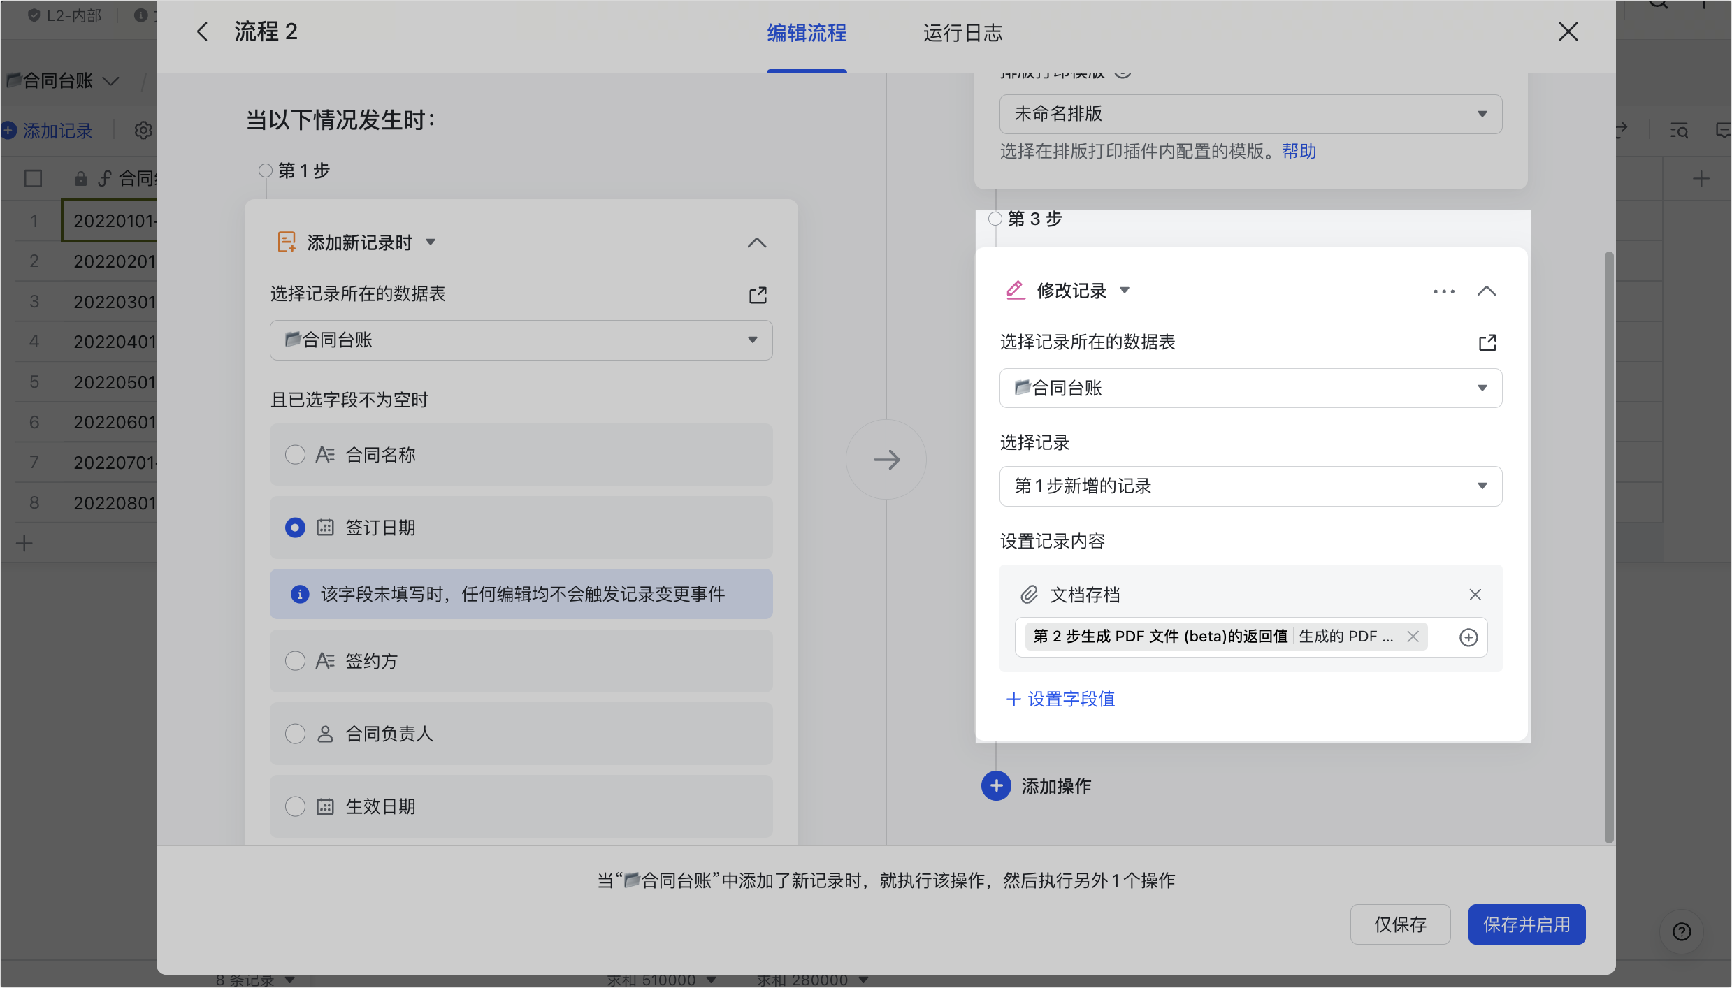The width and height of the screenshot is (1732, 988).
Task: Open more options menu for step 3
Action: tap(1443, 291)
